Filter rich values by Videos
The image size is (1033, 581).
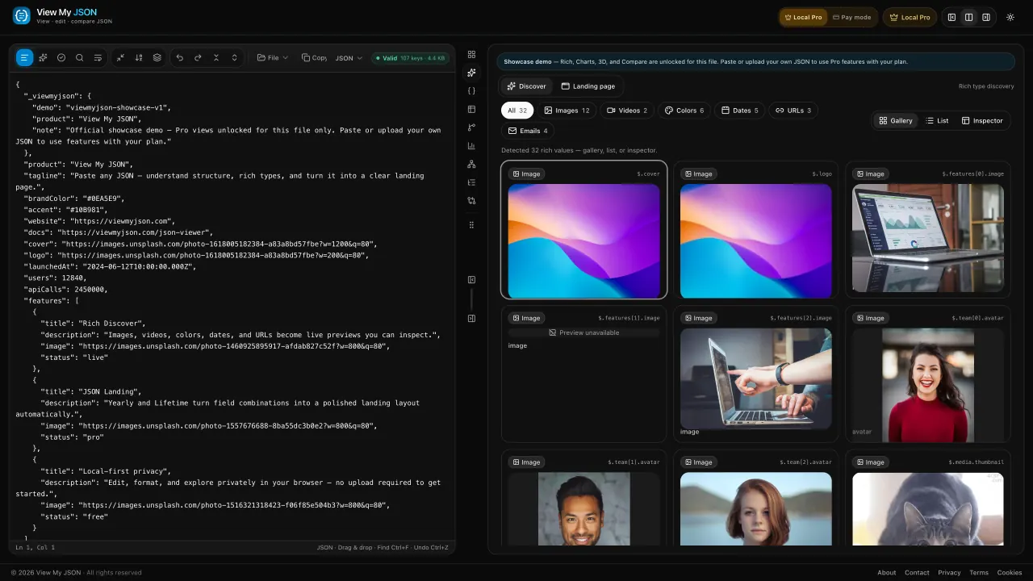[627, 111]
